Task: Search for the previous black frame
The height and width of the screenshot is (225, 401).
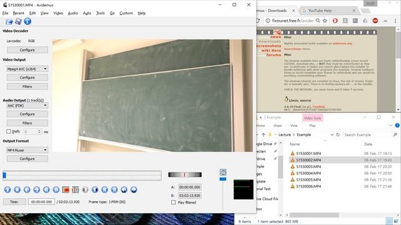Action: [85, 189]
